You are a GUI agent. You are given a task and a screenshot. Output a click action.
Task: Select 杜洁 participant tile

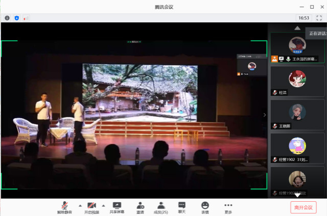tap(297, 81)
